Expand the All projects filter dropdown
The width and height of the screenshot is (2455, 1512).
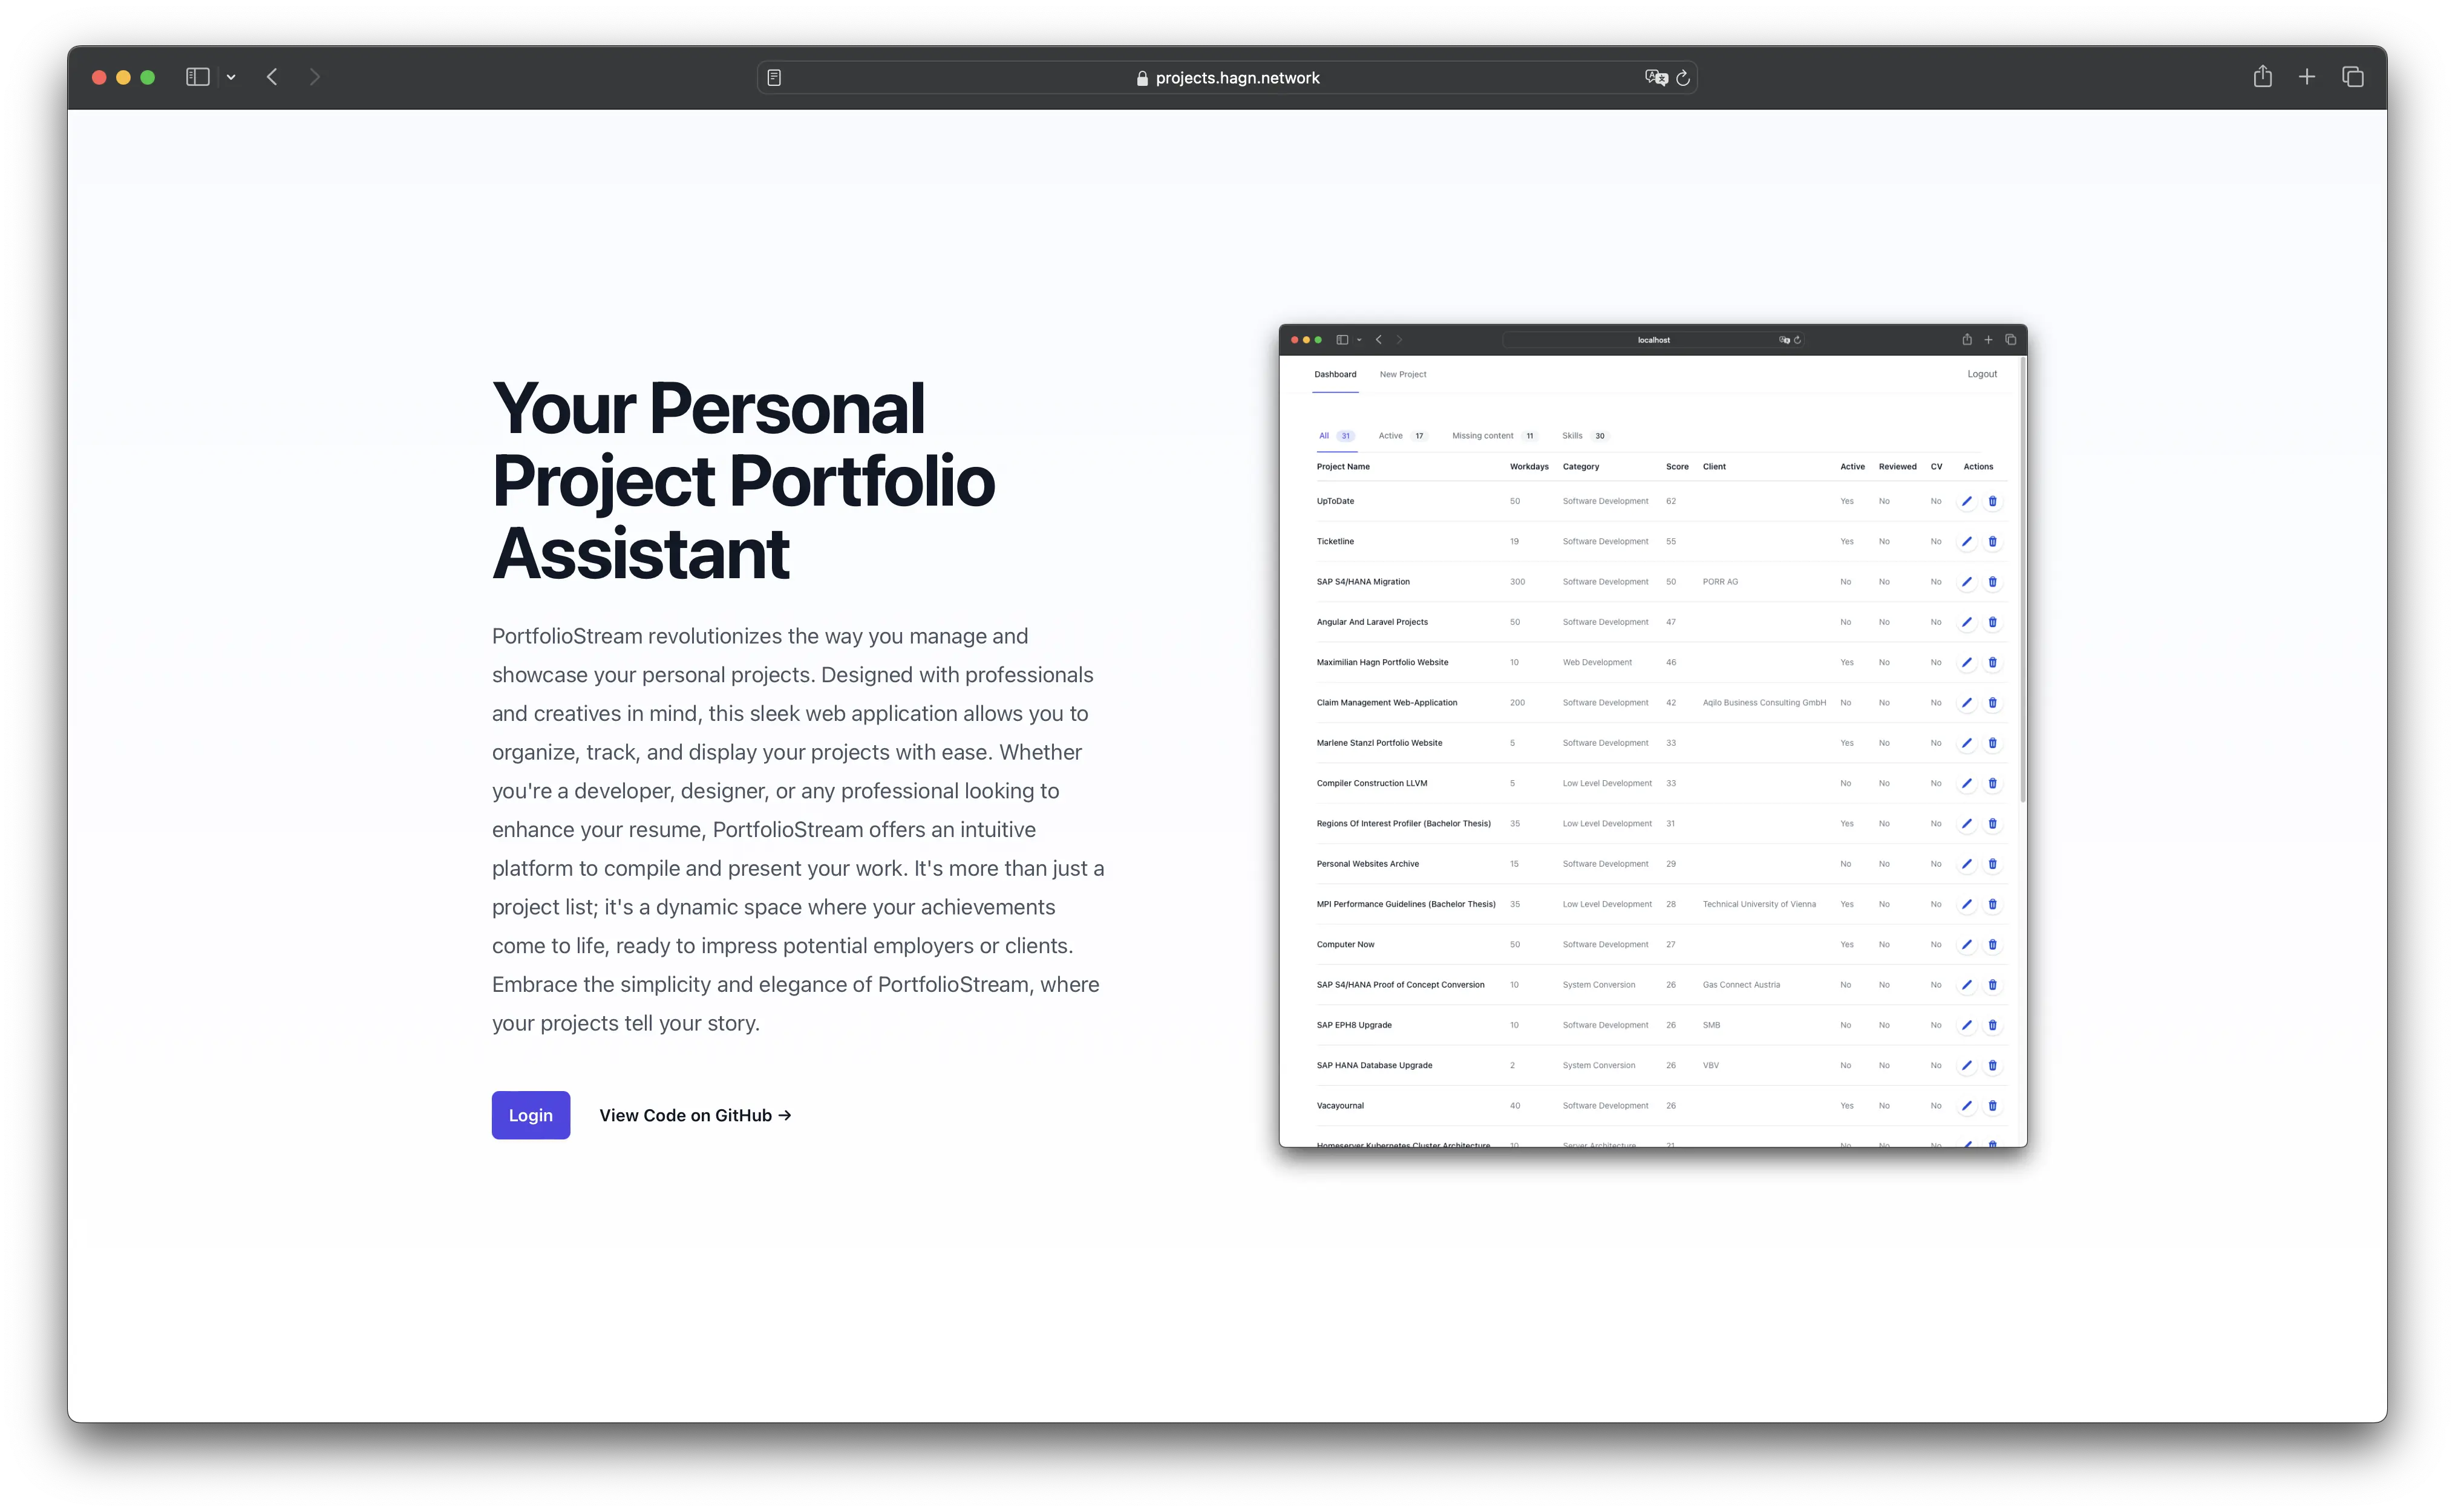click(1322, 435)
